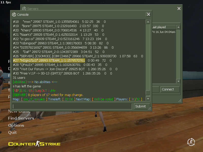Click the Servers window resize grip
This screenshot has width=203, height=152.
[x=180, y=101]
